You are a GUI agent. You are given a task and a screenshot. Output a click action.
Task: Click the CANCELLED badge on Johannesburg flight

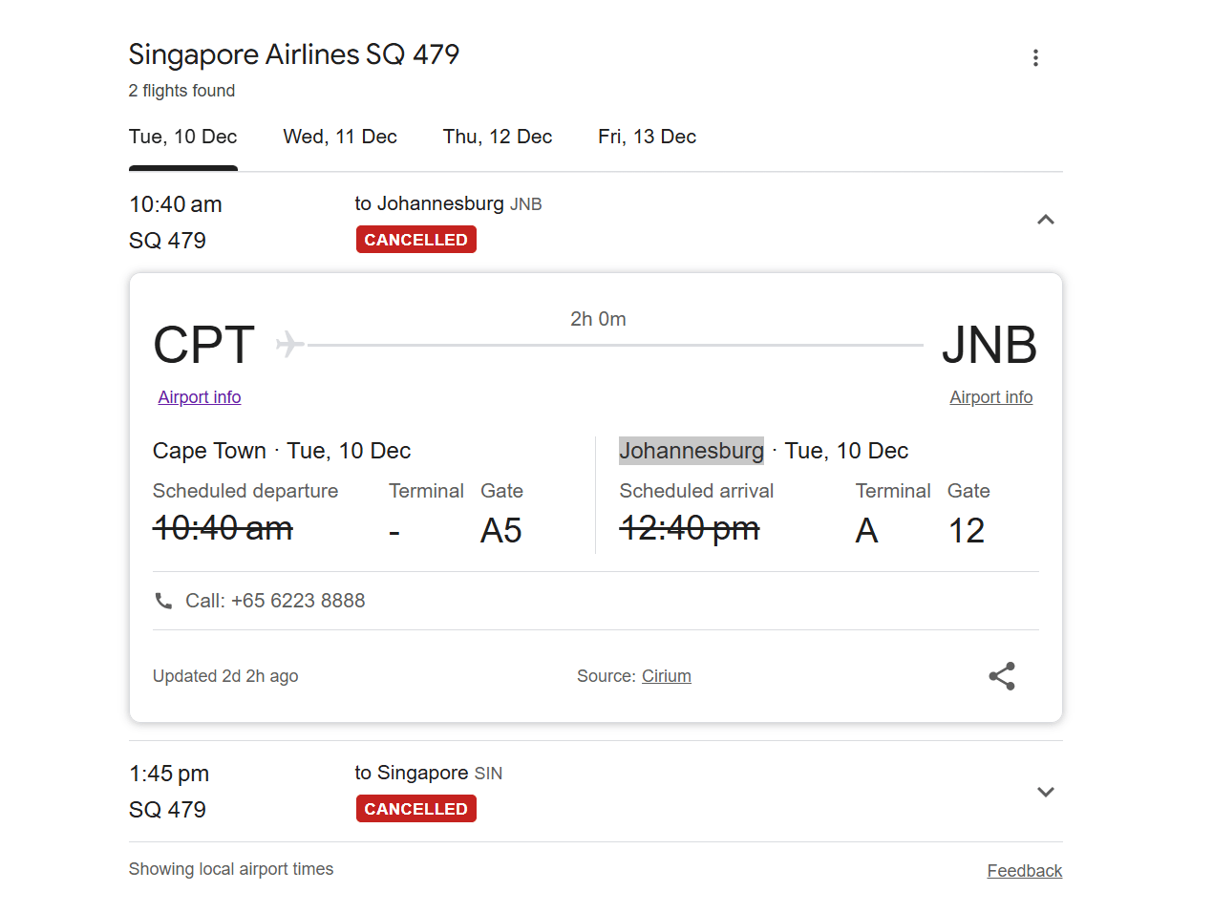[416, 240]
